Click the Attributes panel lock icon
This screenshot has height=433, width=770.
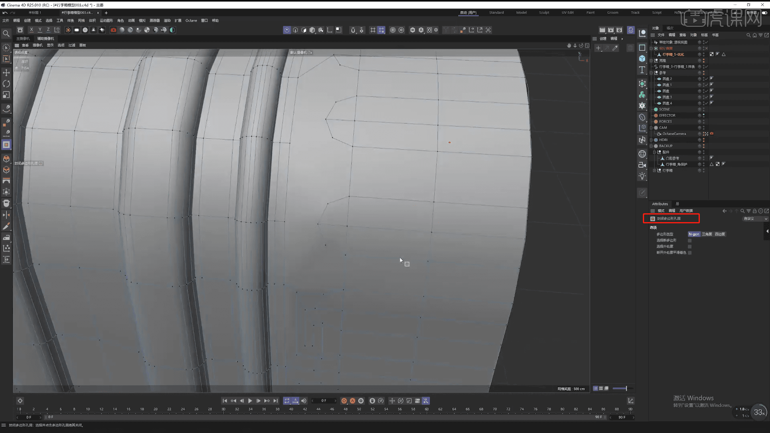tap(754, 211)
